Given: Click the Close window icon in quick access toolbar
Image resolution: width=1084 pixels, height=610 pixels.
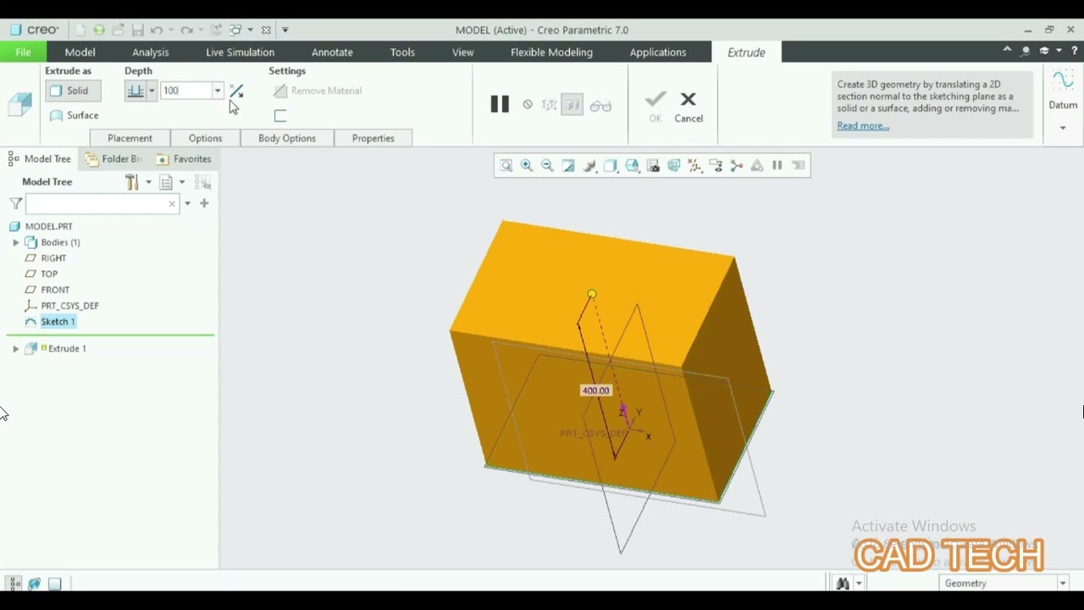Looking at the screenshot, I should click(266, 30).
